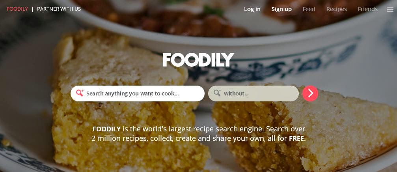Focus the 'Search anything you want to cook' field
The image size is (397, 172).
(x=138, y=93)
